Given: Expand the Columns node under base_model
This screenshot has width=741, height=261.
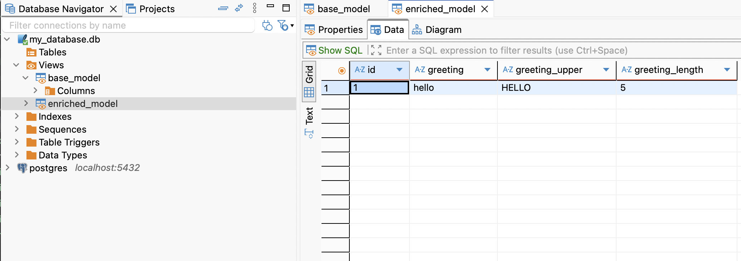Looking at the screenshot, I should pyautogui.click(x=35, y=90).
